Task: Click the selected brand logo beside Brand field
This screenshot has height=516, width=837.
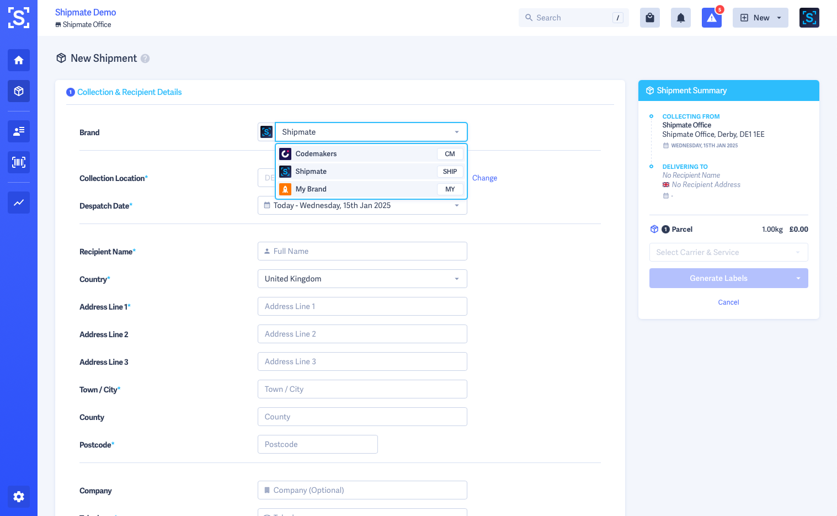Action: tap(266, 132)
